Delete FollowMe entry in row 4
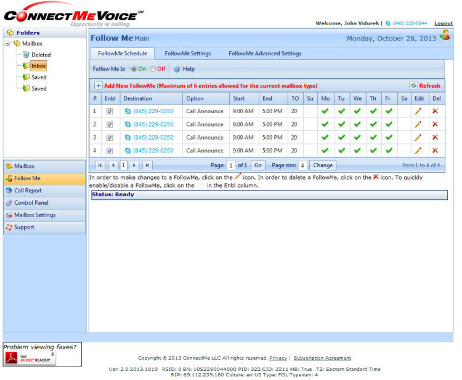 click(x=435, y=150)
